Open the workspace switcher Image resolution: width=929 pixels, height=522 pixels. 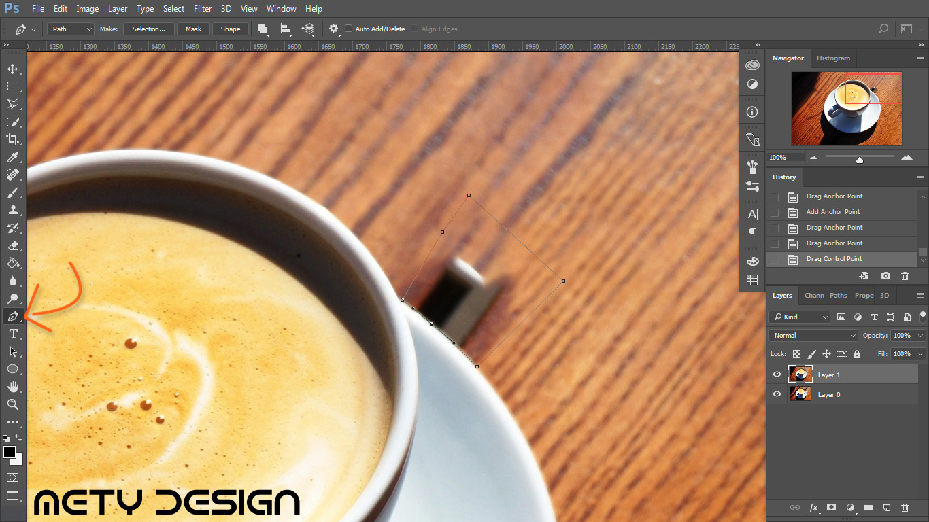907,29
